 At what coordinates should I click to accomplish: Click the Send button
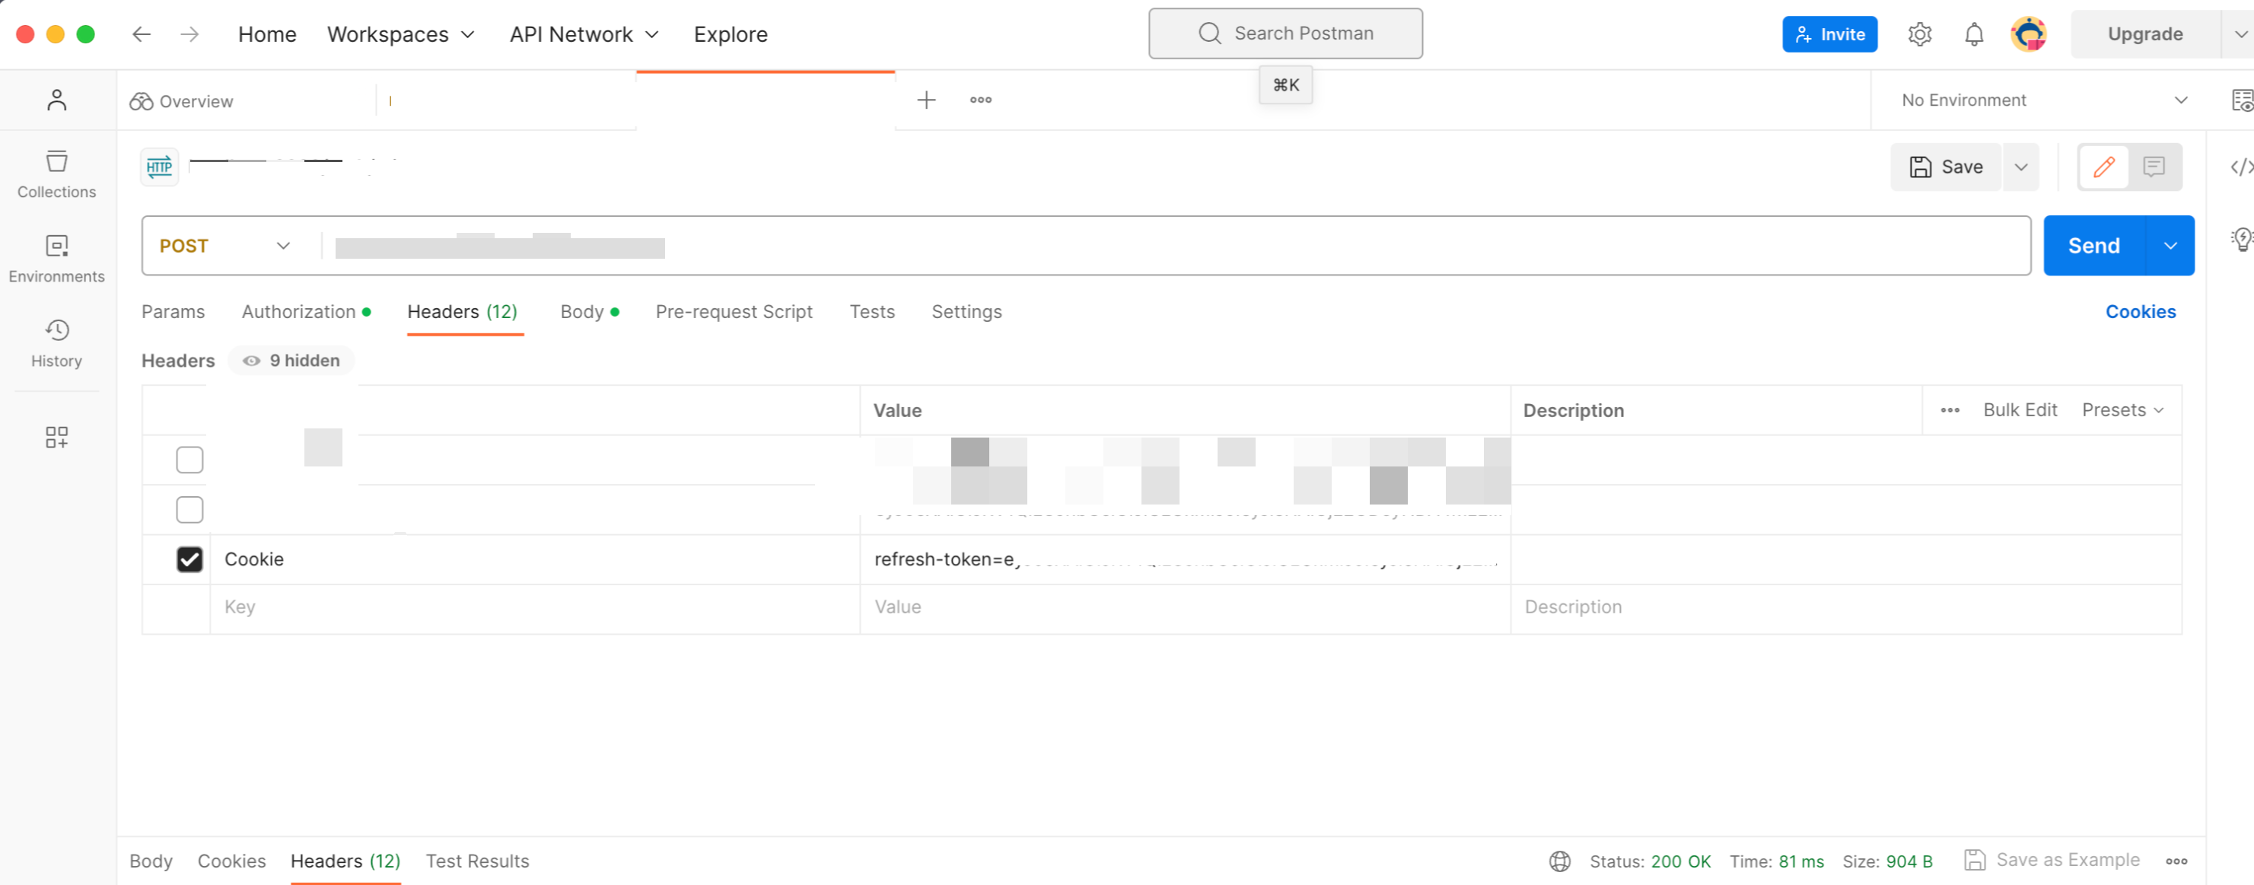(2093, 246)
